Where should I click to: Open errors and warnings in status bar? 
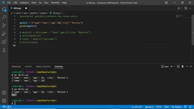click(7, 107)
